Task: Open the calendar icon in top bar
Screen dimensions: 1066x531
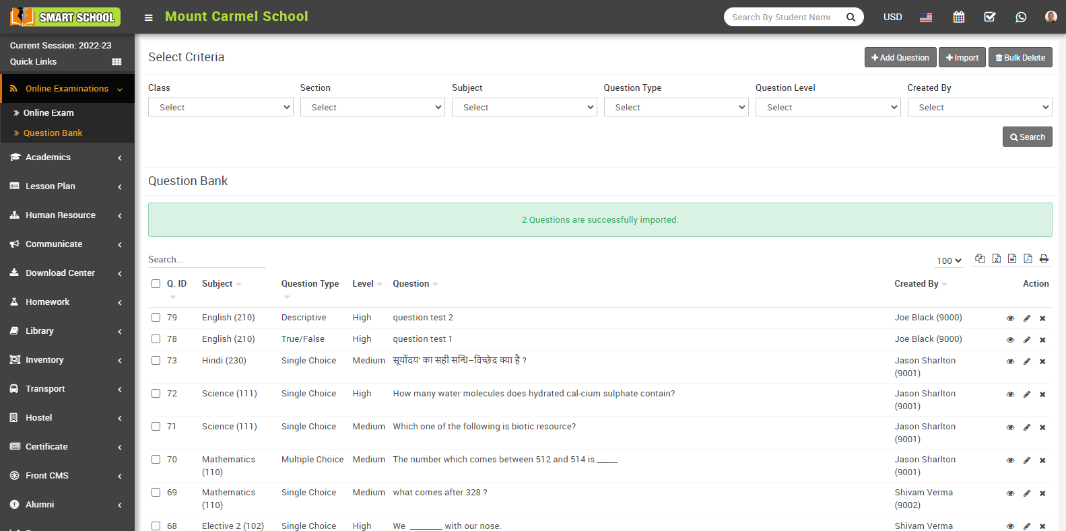Action: 958,17
